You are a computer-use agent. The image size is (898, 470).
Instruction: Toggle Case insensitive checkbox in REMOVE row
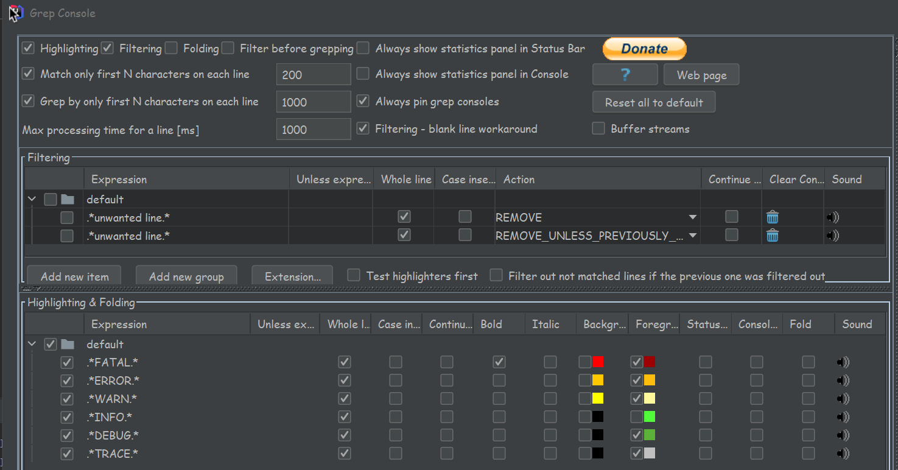(465, 217)
